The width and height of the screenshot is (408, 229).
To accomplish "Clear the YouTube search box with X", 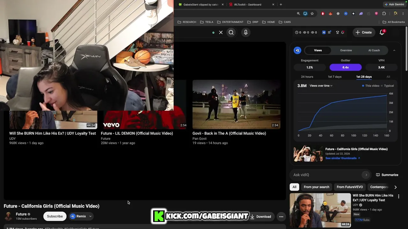I will (x=221, y=32).
